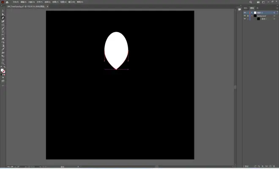This screenshot has width=279, height=169.
Task: Collapse the background layer contents
Action: pos(252,16)
